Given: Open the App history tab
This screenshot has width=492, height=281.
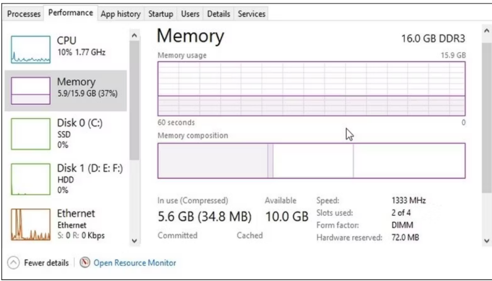Looking at the screenshot, I should (x=121, y=14).
